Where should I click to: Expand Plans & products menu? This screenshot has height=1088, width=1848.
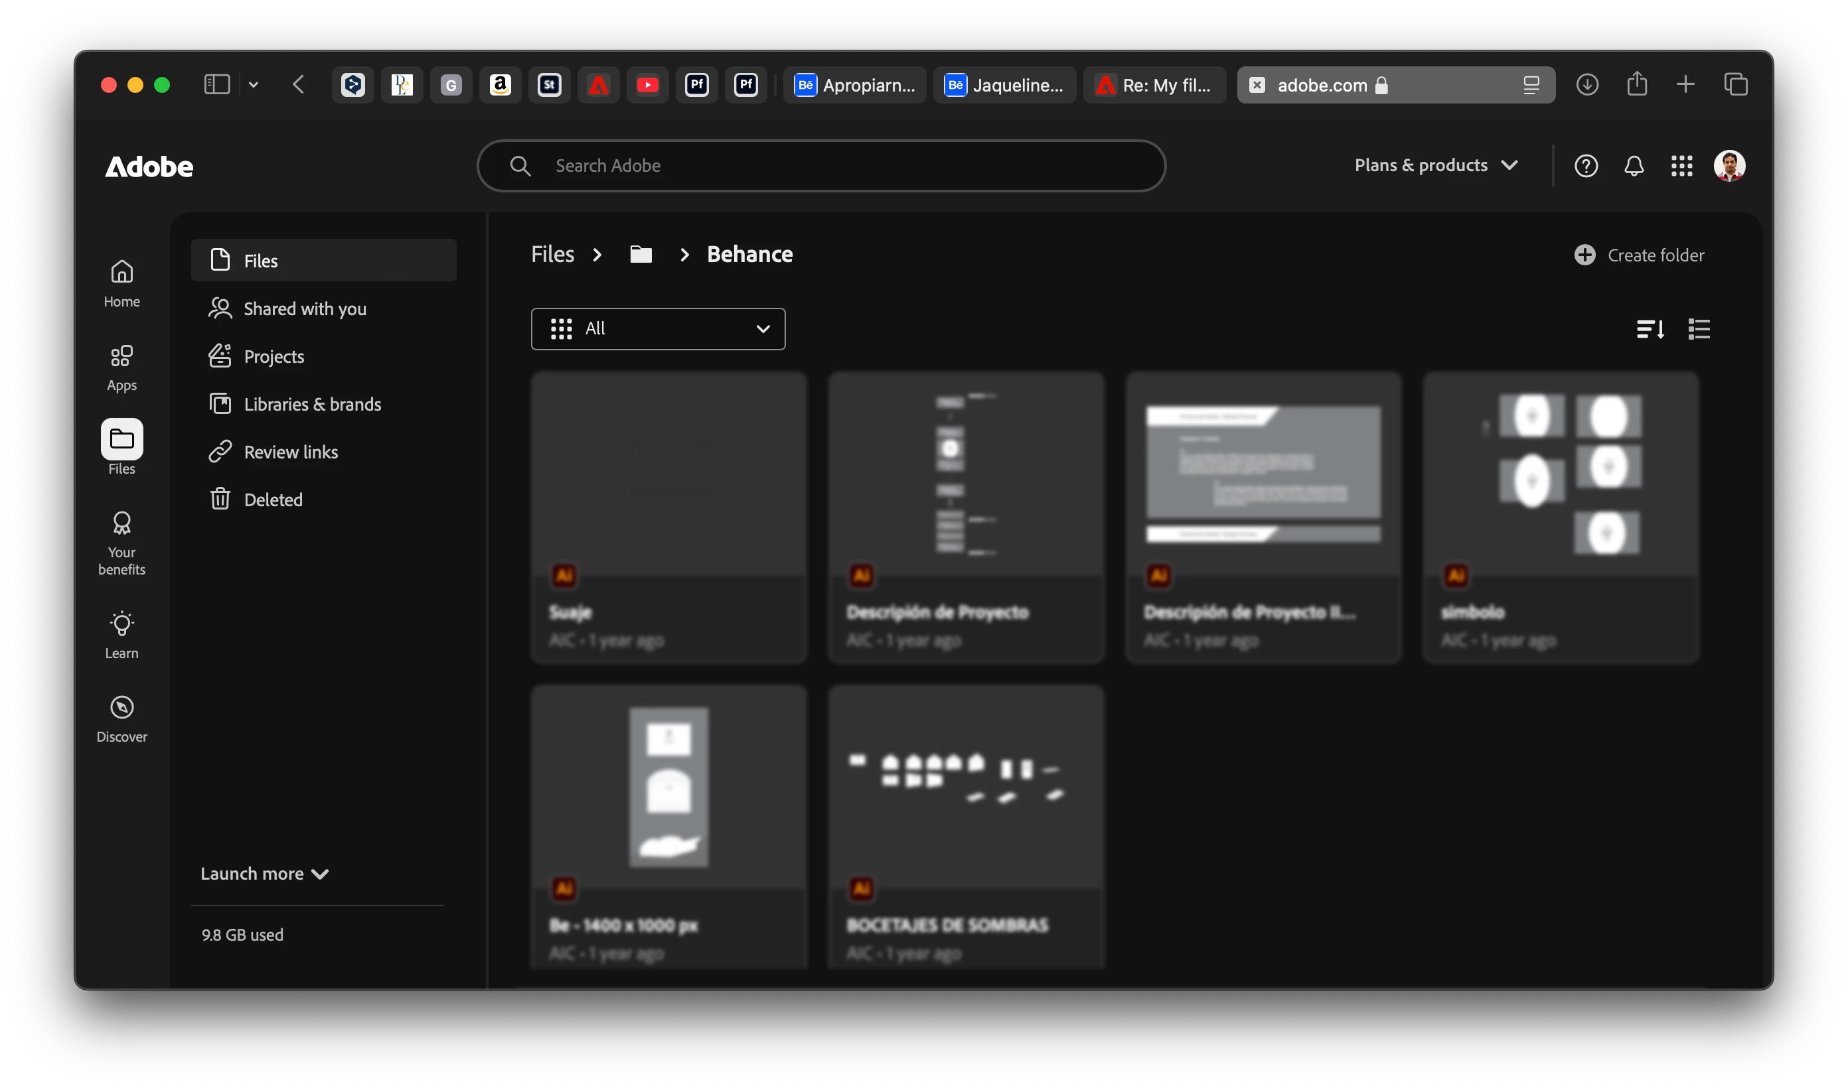coord(1435,166)
